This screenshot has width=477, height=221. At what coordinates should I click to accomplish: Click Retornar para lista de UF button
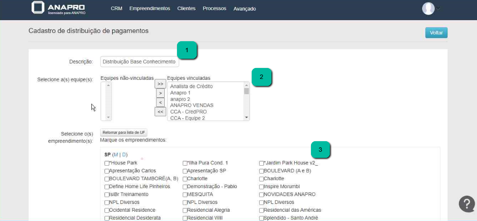(x=124, y=132)
